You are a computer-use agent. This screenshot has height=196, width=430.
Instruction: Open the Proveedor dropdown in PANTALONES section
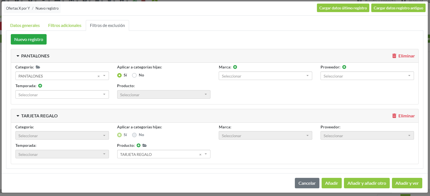367,76
